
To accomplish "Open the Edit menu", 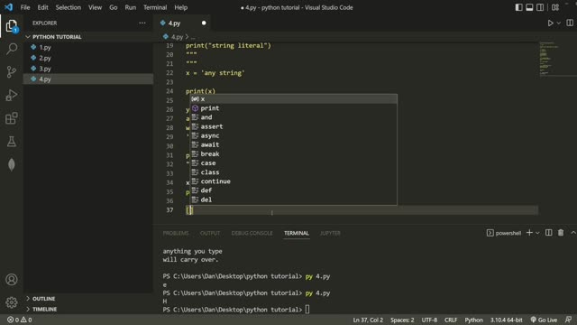I will 42,7.
